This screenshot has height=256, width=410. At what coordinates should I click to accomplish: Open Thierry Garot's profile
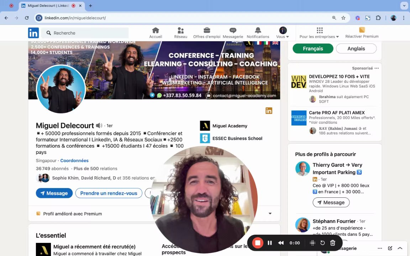tap(337, 169)
